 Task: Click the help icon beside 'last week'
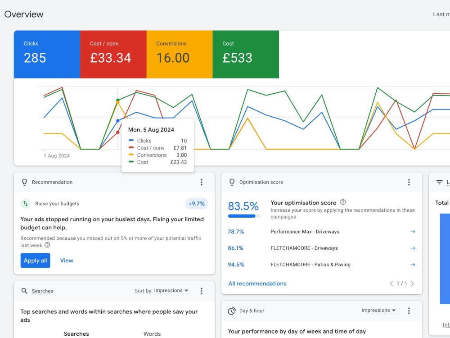coord(47,245)
